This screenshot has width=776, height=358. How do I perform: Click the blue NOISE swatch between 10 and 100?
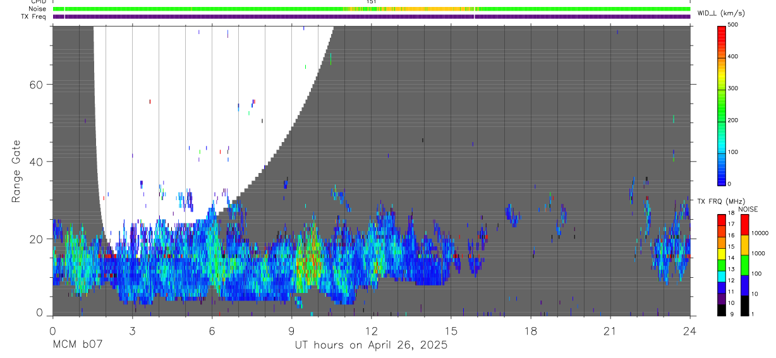(x=744, y=285)
